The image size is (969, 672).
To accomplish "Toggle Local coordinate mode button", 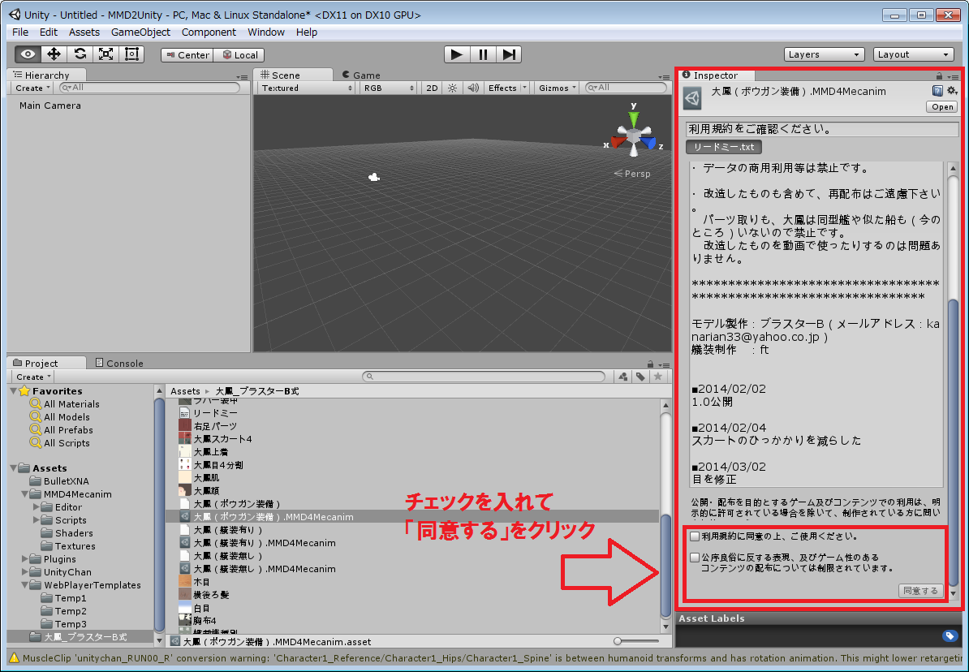I will pos(239,55).
